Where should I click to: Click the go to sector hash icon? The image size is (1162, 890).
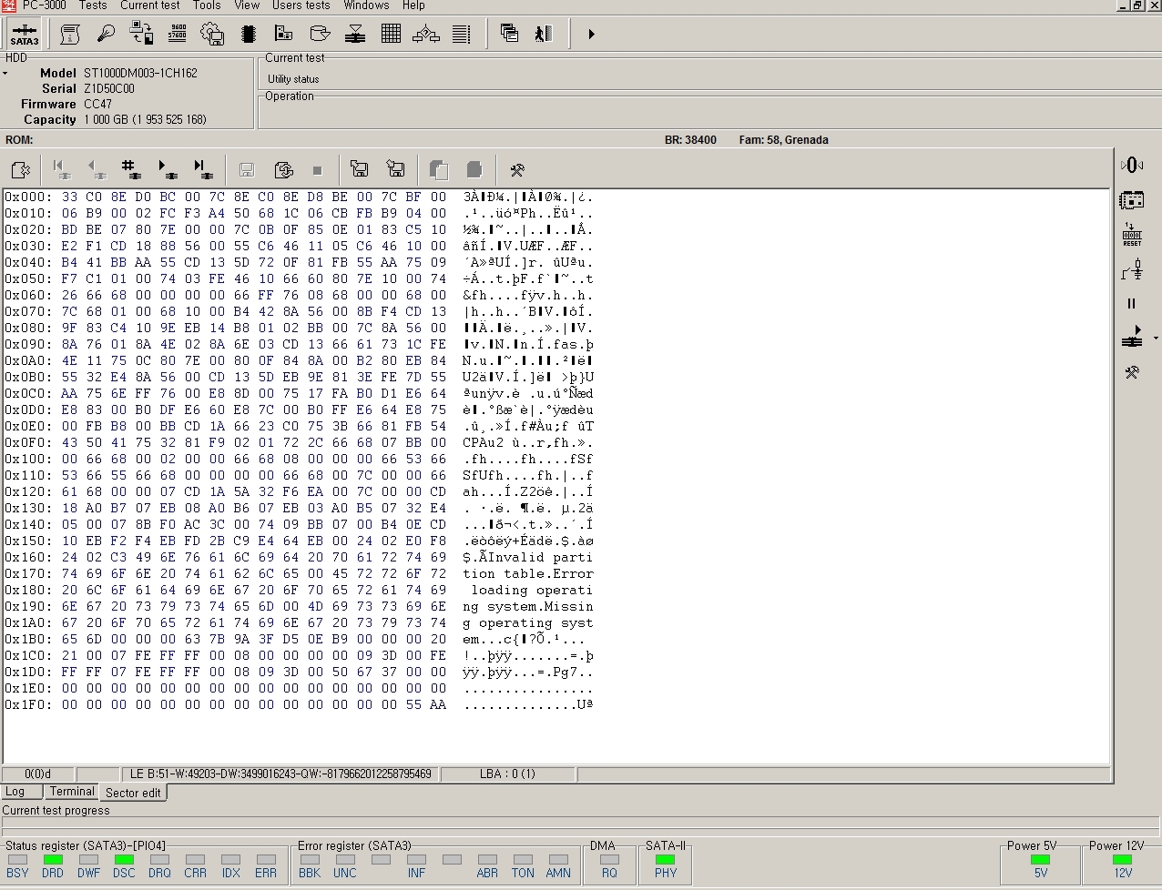pos(130,169)
